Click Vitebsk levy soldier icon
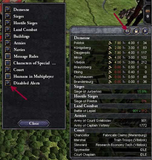152x160 pixels. [138, 62]
